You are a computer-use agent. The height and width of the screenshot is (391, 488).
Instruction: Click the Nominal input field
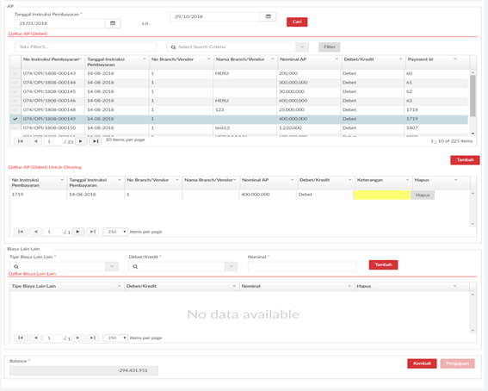(302, 266)
